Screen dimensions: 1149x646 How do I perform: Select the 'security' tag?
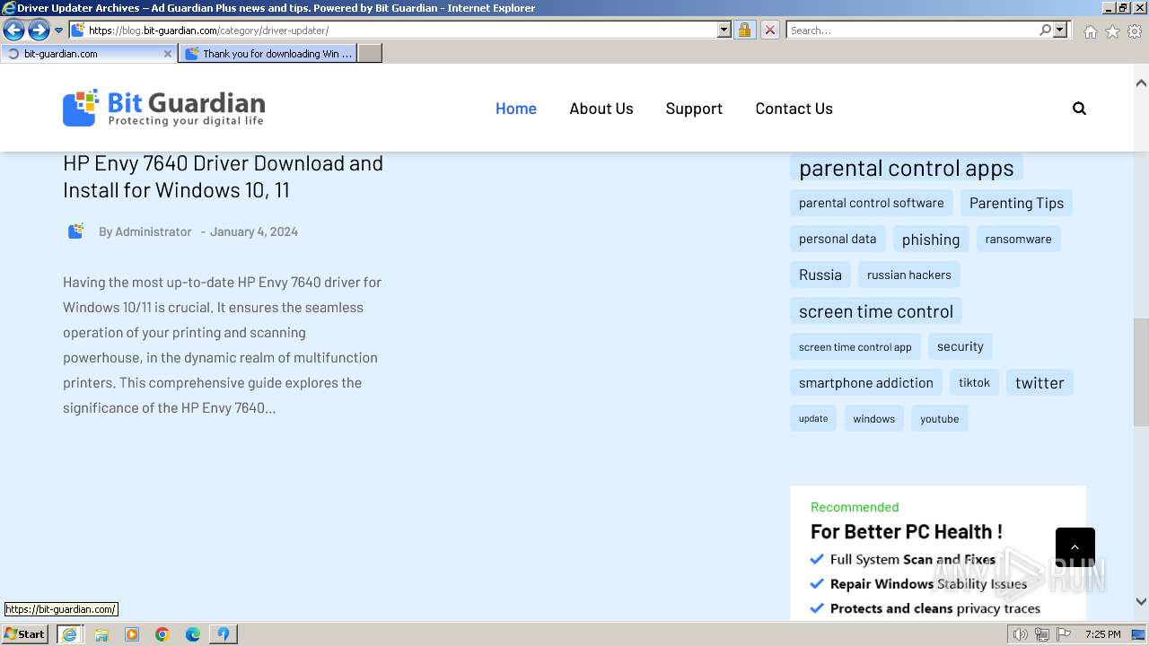pyautogui.click(x=960, y=346)
